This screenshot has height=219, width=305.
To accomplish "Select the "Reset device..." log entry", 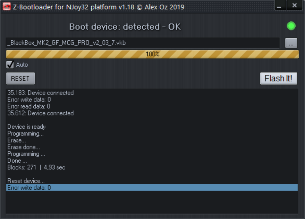I will pyautogui.click(x=26, y=181).
